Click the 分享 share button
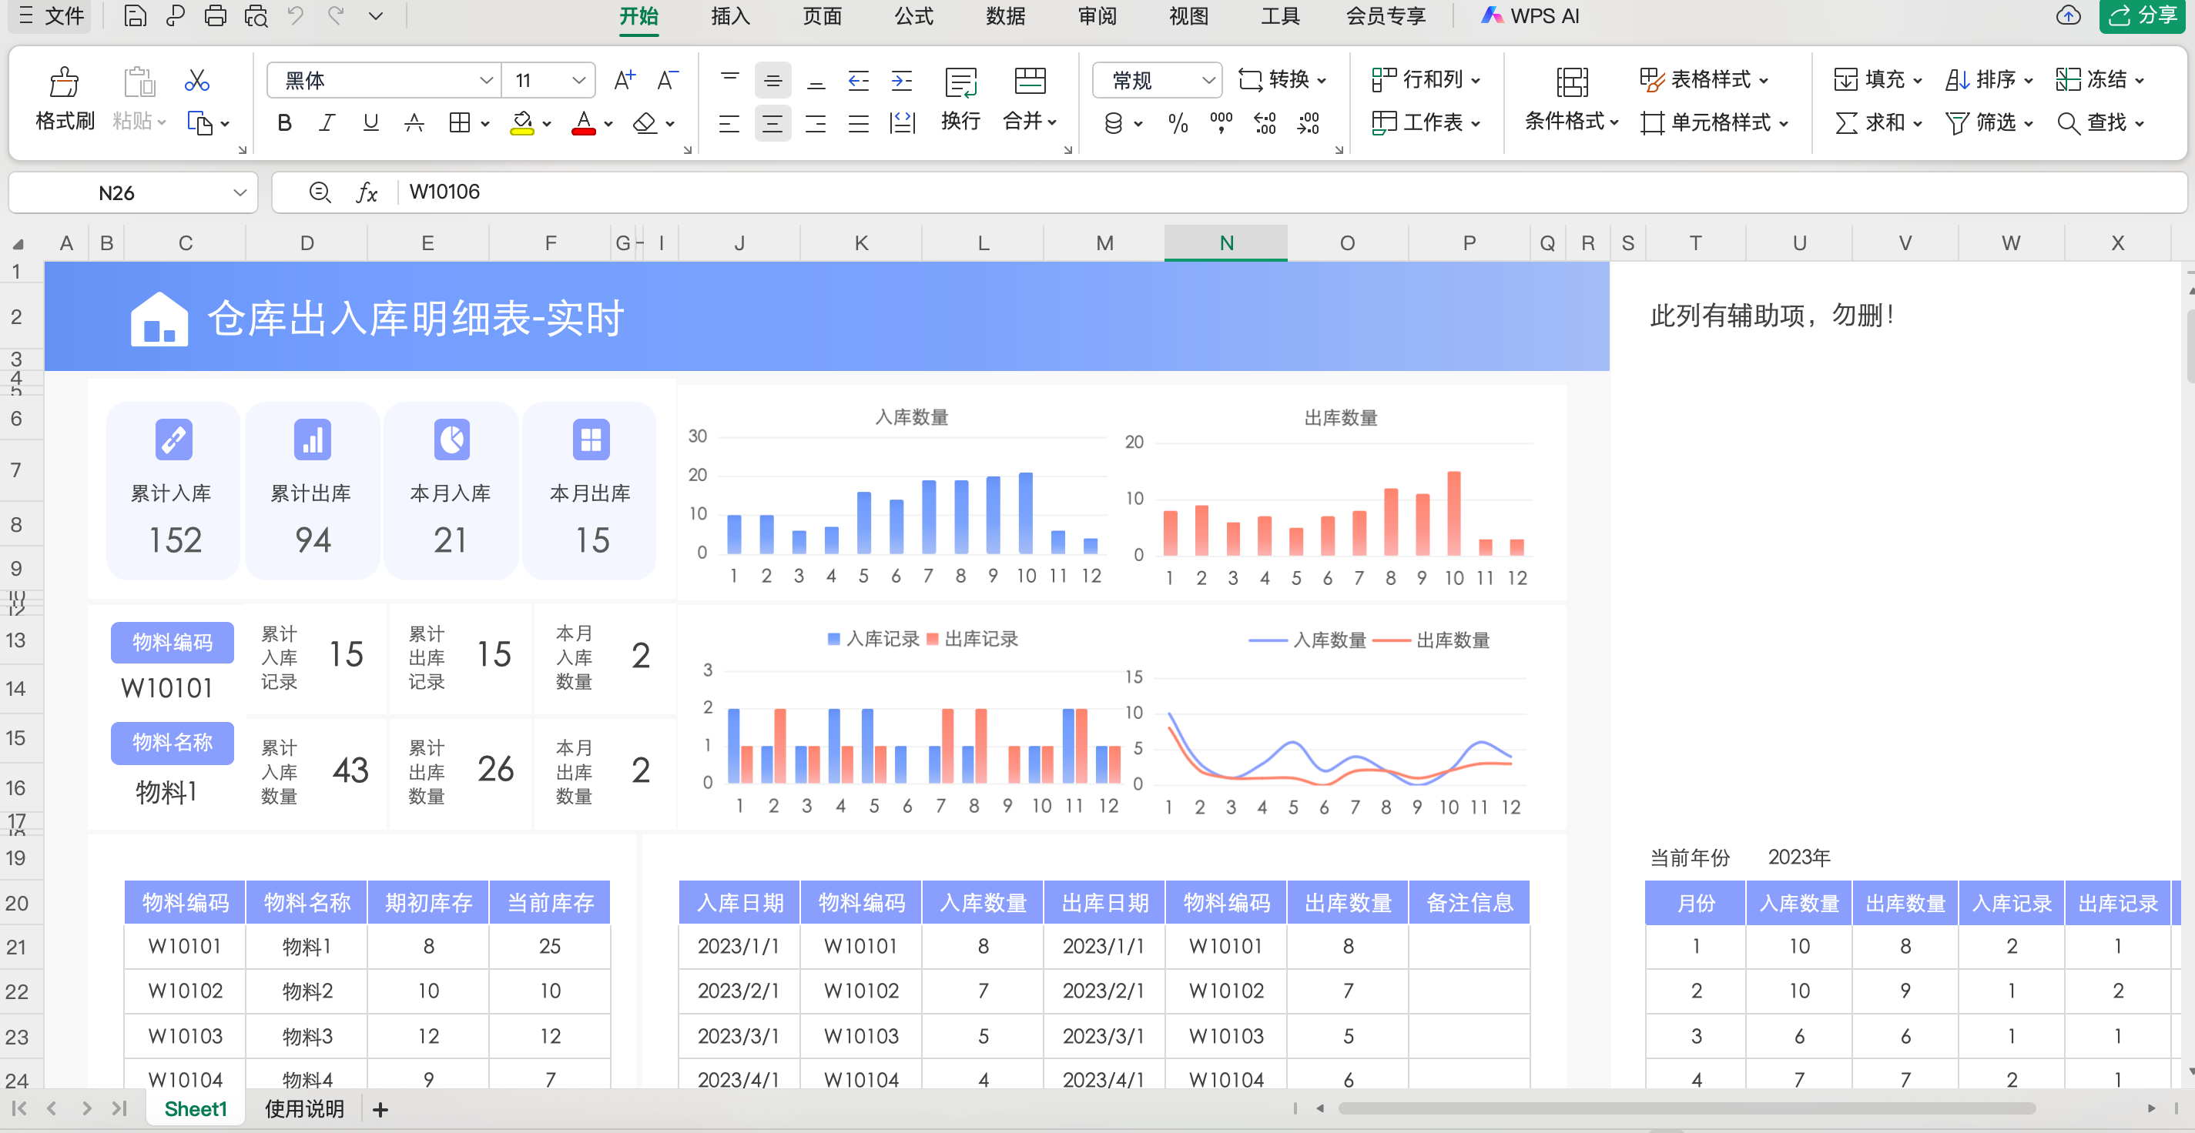The width and height of the screenshot is (2195, 1133). tap(2143, 16)
